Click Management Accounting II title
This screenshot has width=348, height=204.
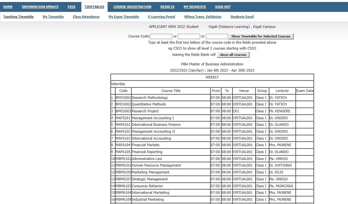click(153, 132)
